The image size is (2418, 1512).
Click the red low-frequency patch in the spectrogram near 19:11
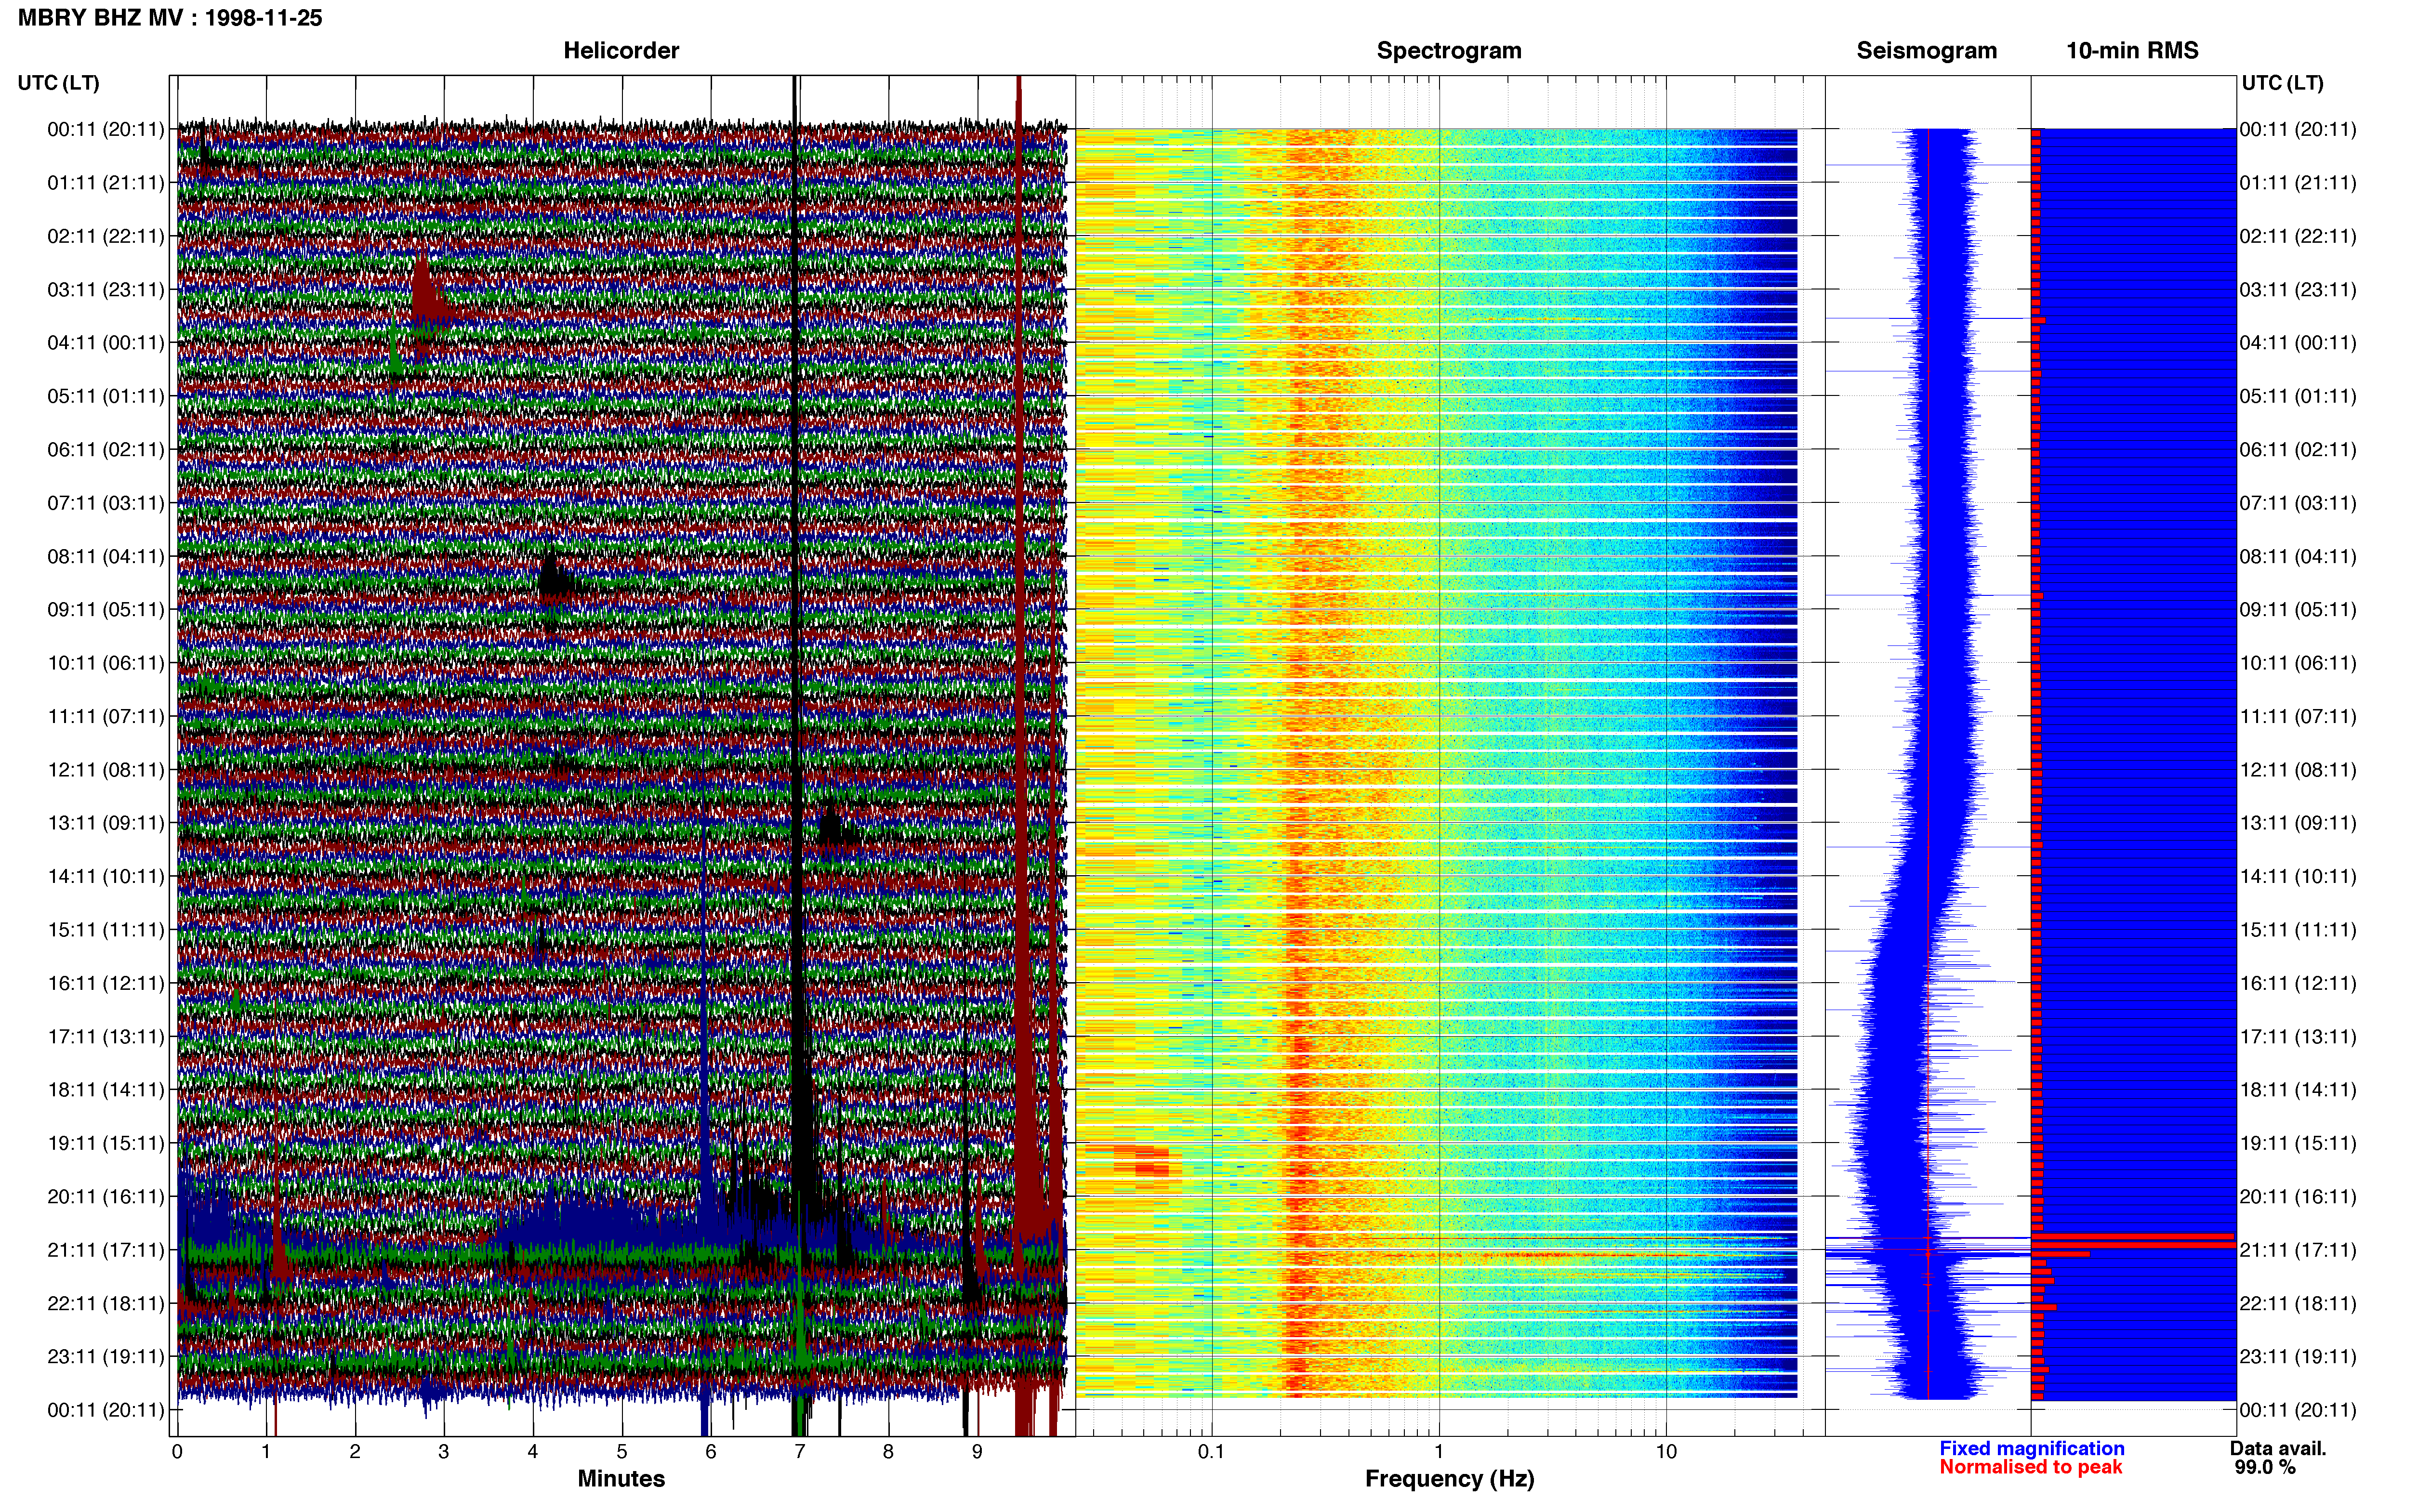coord(1141,1161)
